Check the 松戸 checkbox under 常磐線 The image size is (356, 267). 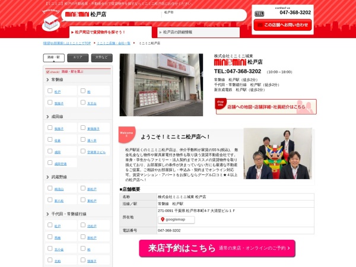[x=50, y=91]
